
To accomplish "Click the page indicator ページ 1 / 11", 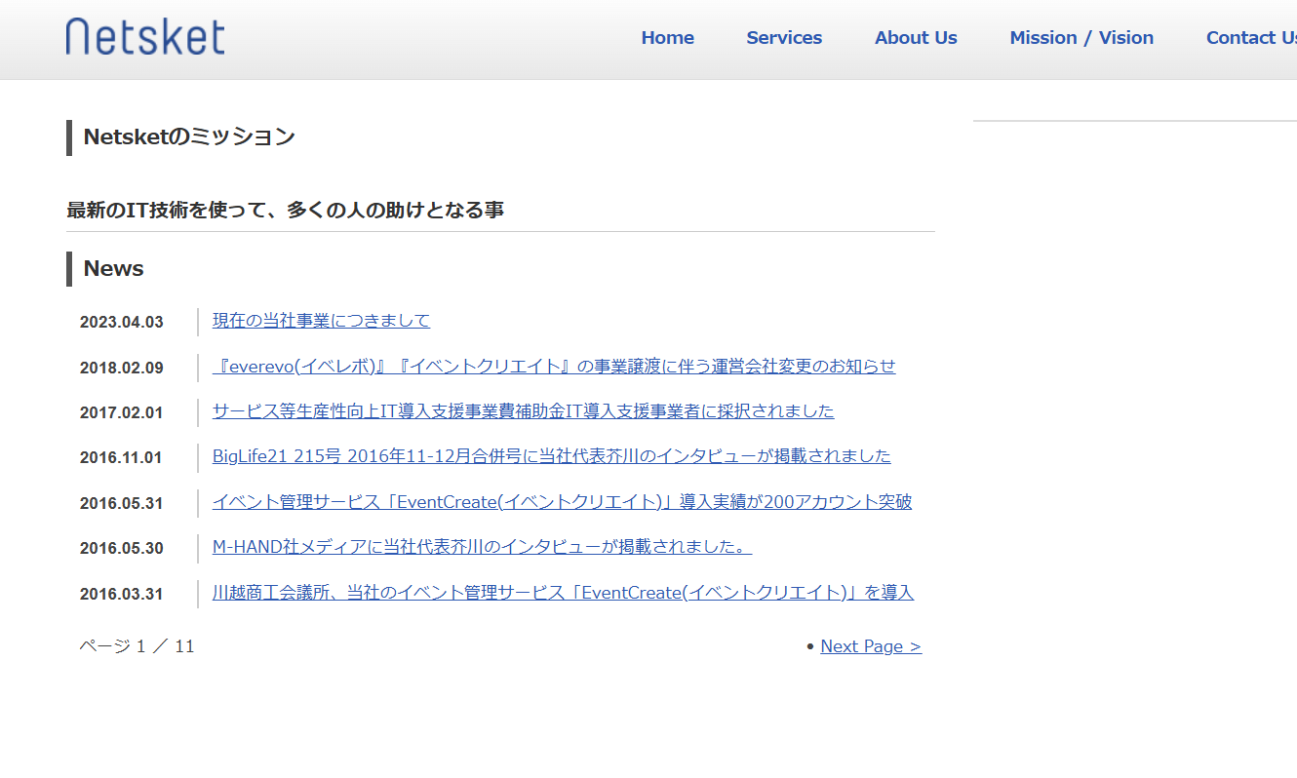I will point(137,645).
